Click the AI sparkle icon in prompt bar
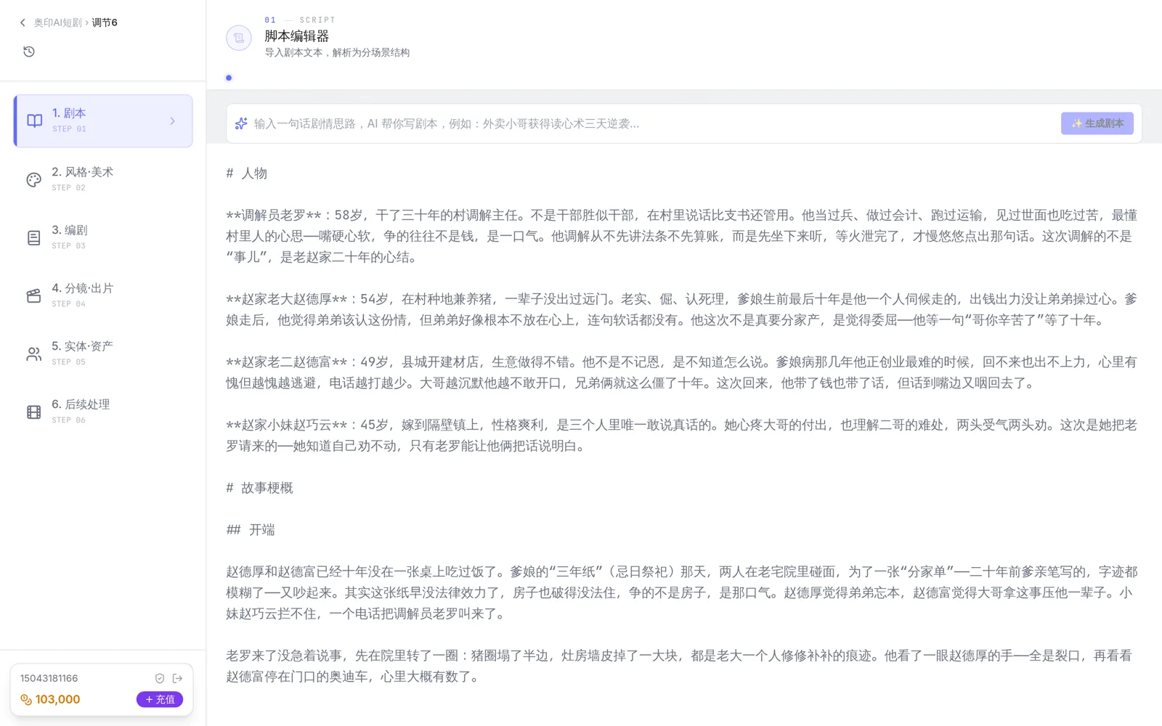 pos(241,123)
